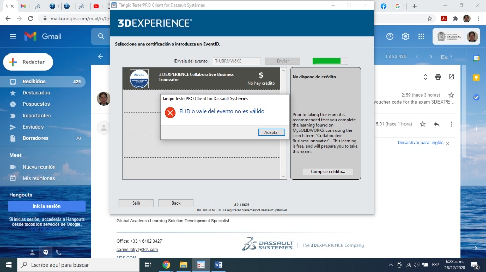This screenshot has height=272, width=486.
Task: Click the red error icon in dialog
Action: (x=170, y=113)
